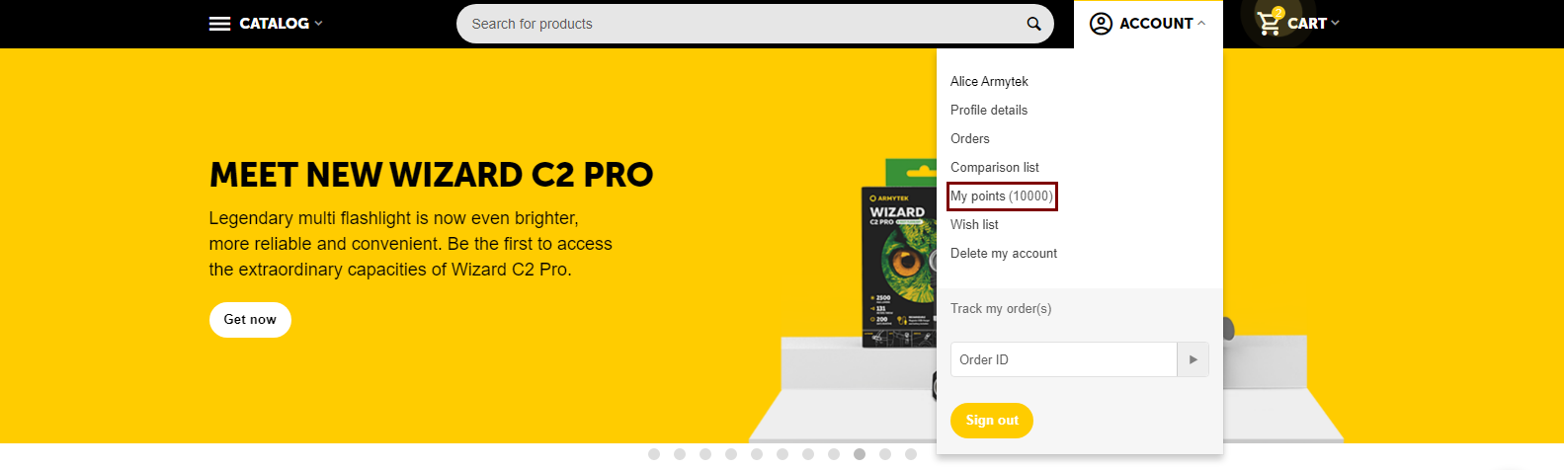Expand the Cart dropdown chevron

pos(1335,24)
